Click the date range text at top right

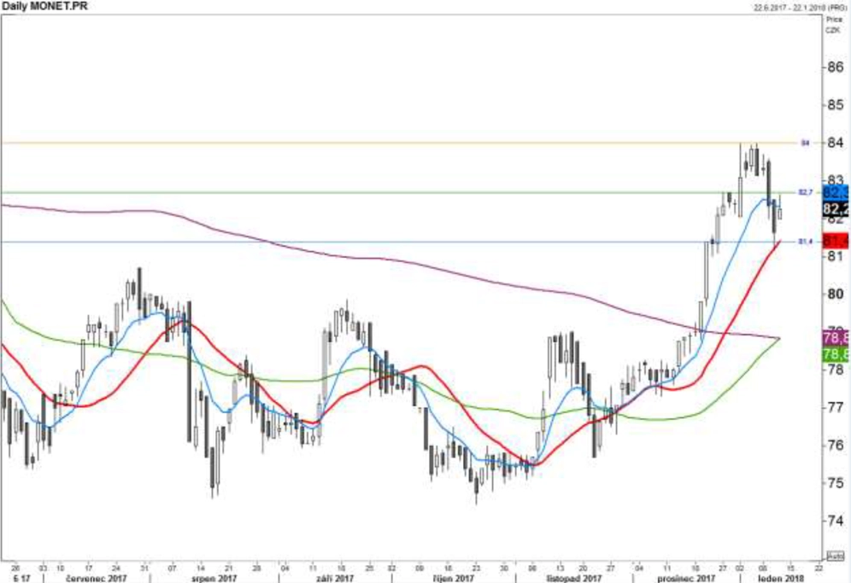[798, 7]
